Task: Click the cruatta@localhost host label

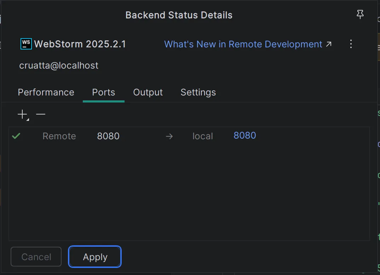Action: (59, 66)
